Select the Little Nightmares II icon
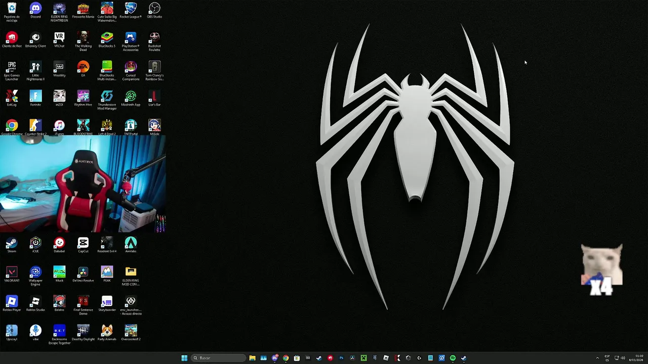The image size is (648, 364). tap(35, 71)
